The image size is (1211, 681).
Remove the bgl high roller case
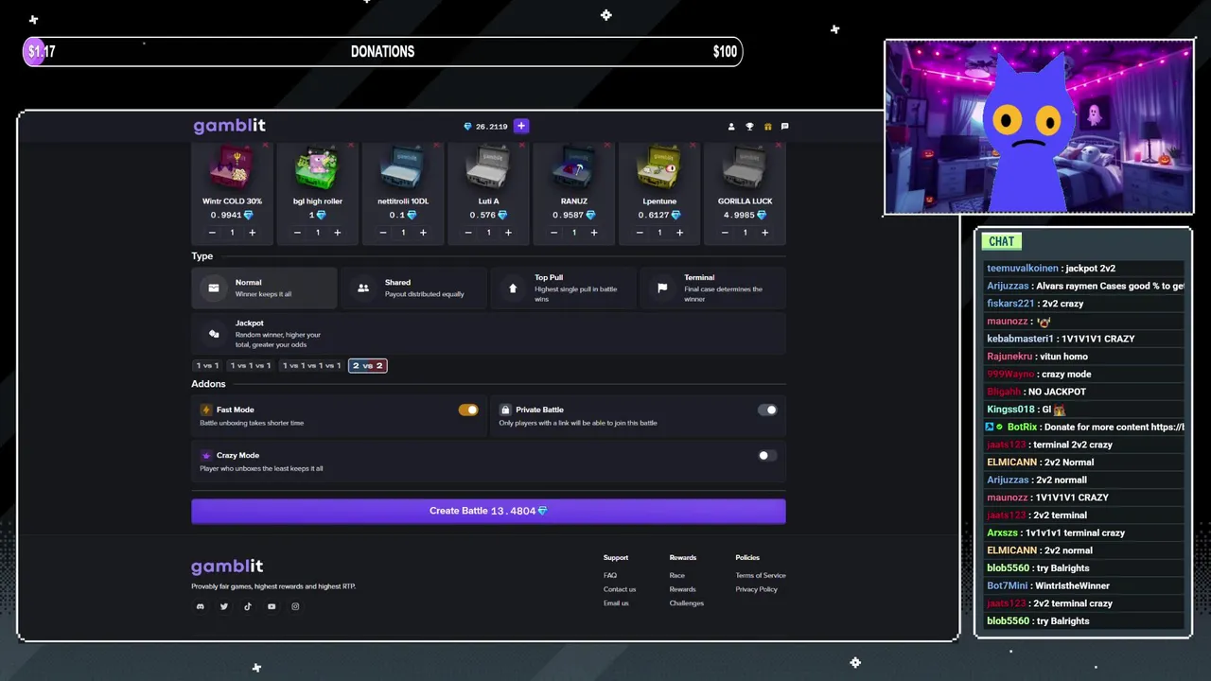(351, 145)
